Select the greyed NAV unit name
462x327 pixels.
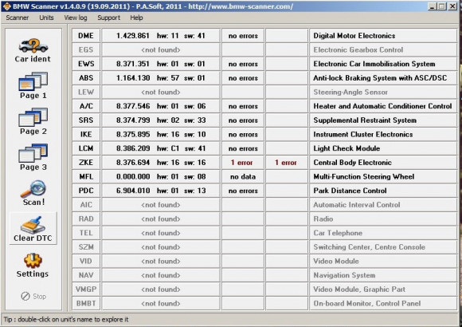pos(86,275)
